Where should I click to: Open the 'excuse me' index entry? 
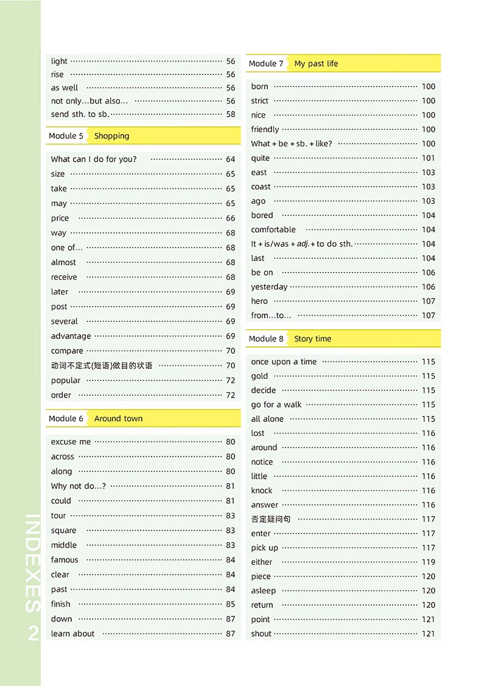tap(71, 442)
